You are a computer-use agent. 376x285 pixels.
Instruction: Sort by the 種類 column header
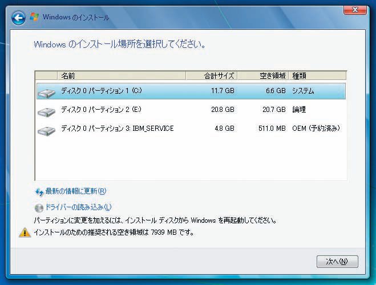[317, 75]
